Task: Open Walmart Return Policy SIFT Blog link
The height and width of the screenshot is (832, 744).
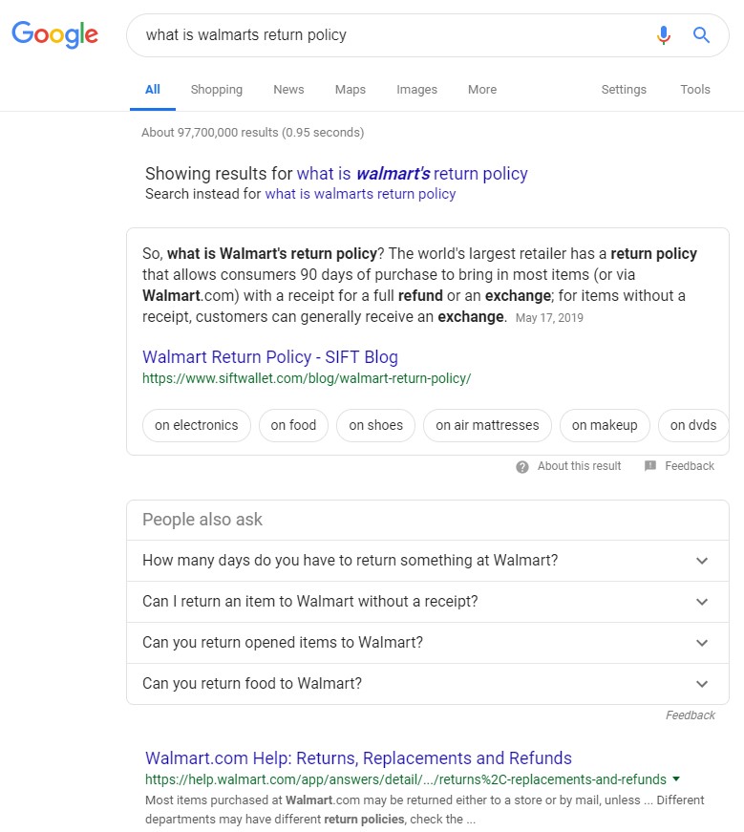Action: pos(270,357)
